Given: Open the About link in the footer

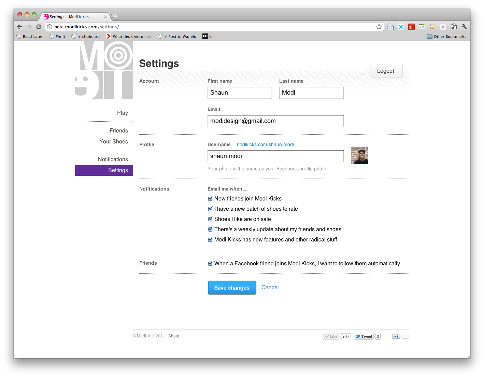Looking at the screenshot, I should point(174,336).
